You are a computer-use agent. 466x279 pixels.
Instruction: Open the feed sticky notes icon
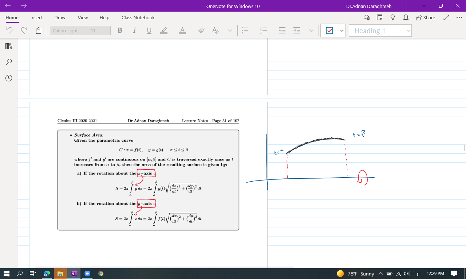pyautogui.click(x=380, y=17)
